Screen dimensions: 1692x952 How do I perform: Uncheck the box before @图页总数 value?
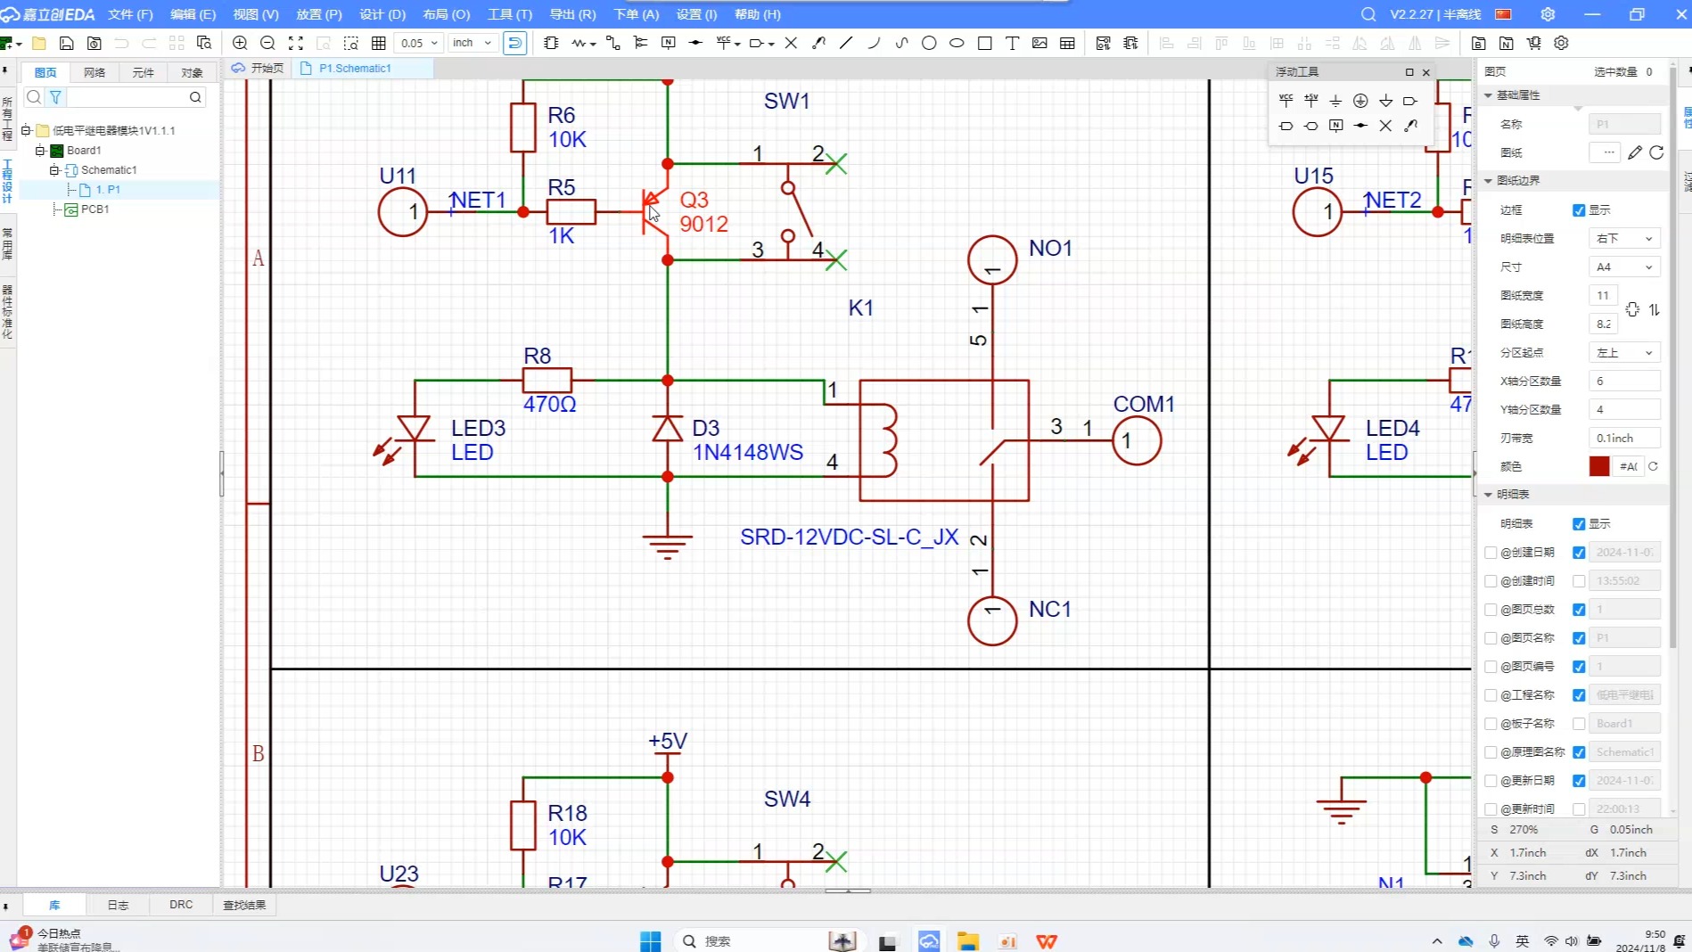1579,610
